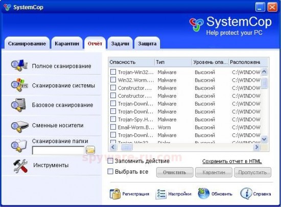
Task: Click the SystemCop title bar logo icon
Action: (x=7, y=7)
